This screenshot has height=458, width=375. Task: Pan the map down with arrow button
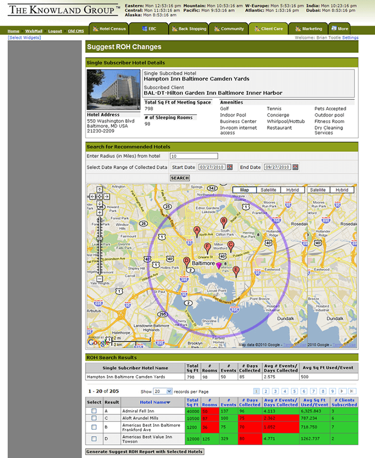(x=100, y=203)
